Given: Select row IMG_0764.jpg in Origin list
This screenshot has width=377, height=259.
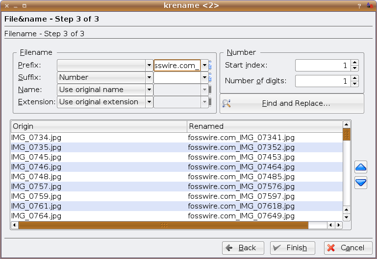Looking at the screenshot, I should tap(36, 216).
